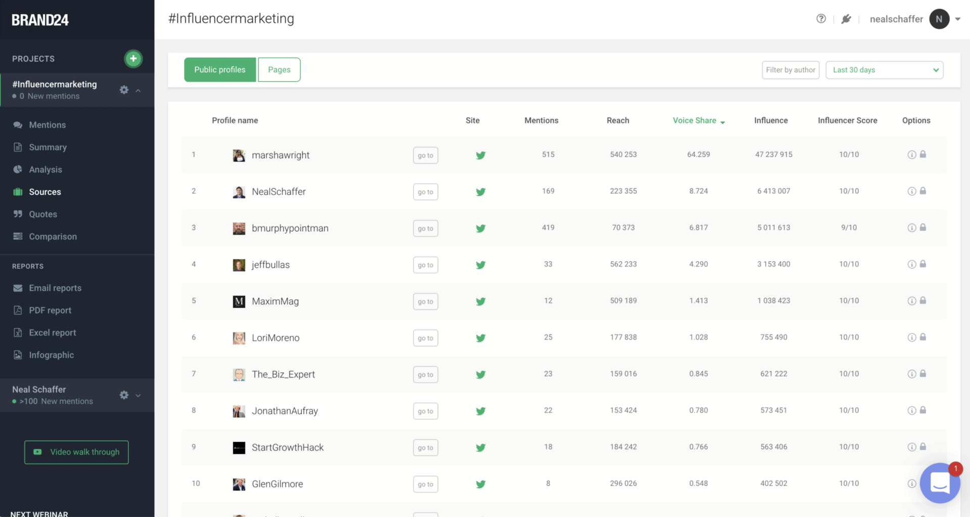Screen dimensions: 970x517
Task: Sort by Reach column header
Action: coord(618,121)
